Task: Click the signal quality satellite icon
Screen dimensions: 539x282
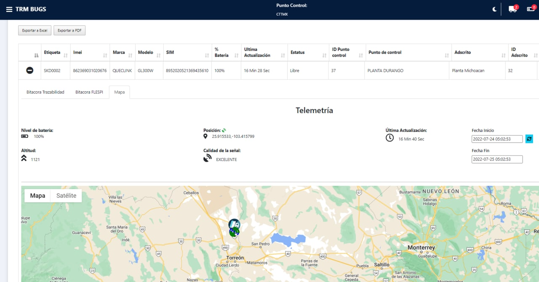Action: (x=207, y=158)
